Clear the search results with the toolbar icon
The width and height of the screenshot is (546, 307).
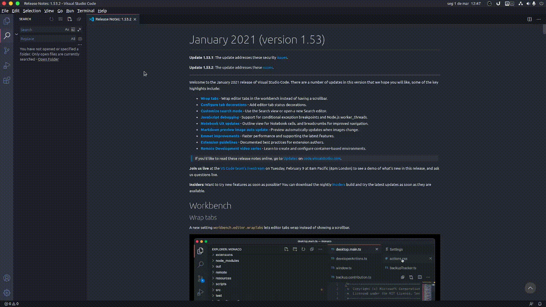click(x=60, y=19)
